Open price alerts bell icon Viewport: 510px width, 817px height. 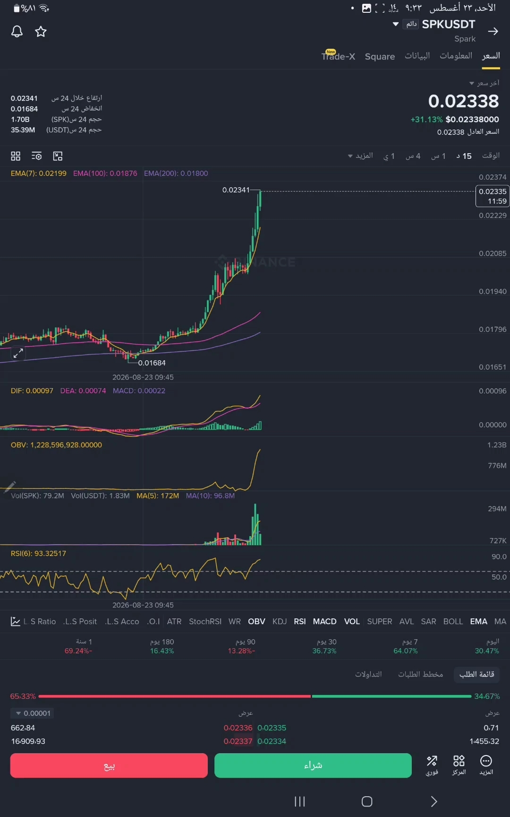(17, 32)
